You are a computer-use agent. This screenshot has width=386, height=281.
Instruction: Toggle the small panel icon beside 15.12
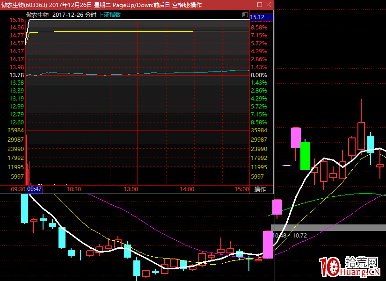point(245,15)
